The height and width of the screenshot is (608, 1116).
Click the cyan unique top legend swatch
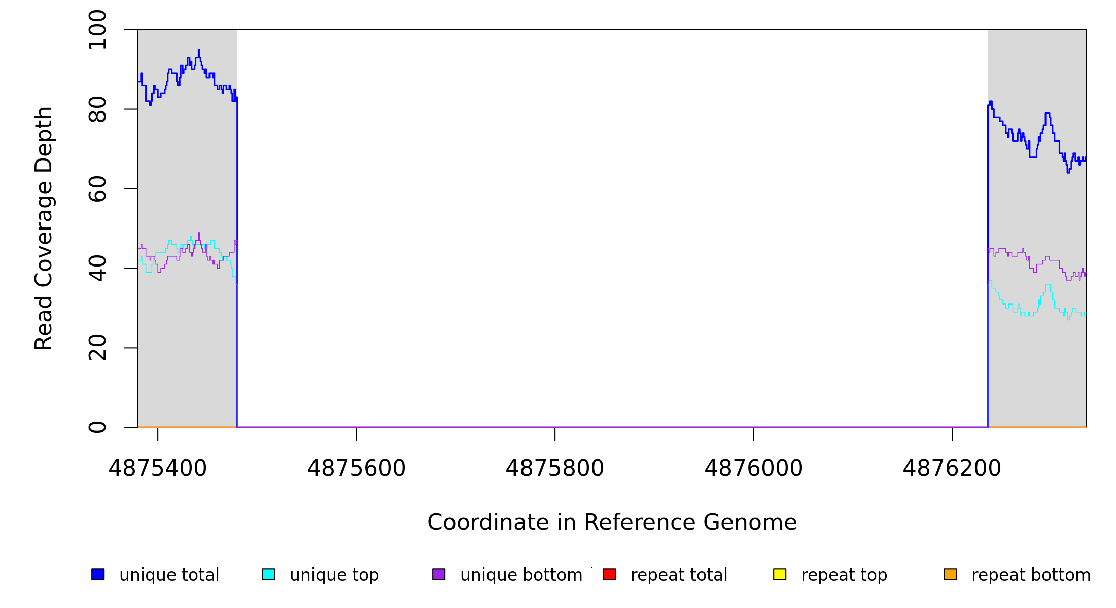[x=268, y=574]
